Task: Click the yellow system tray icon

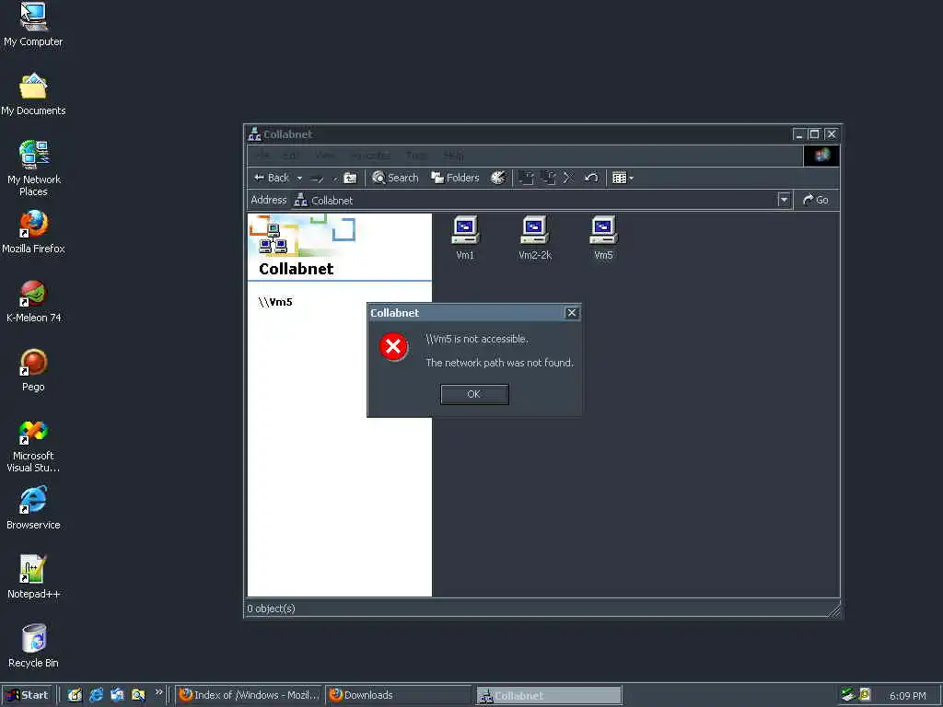Action: (865, 695)
